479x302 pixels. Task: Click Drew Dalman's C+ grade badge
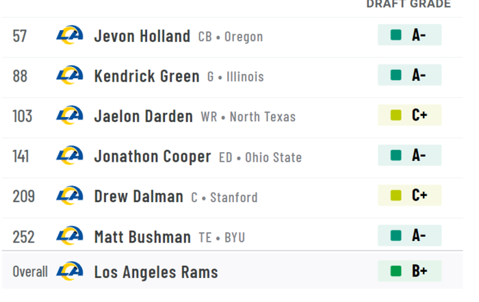(409, 195)
